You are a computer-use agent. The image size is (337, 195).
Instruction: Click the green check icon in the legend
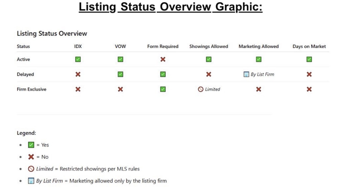point(31,145)
